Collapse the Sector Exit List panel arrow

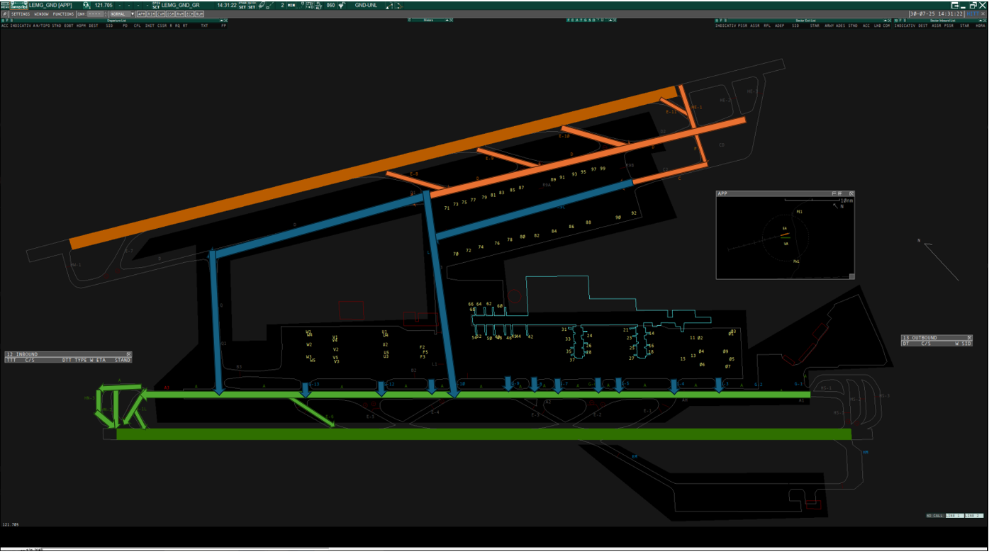point(885,21)
